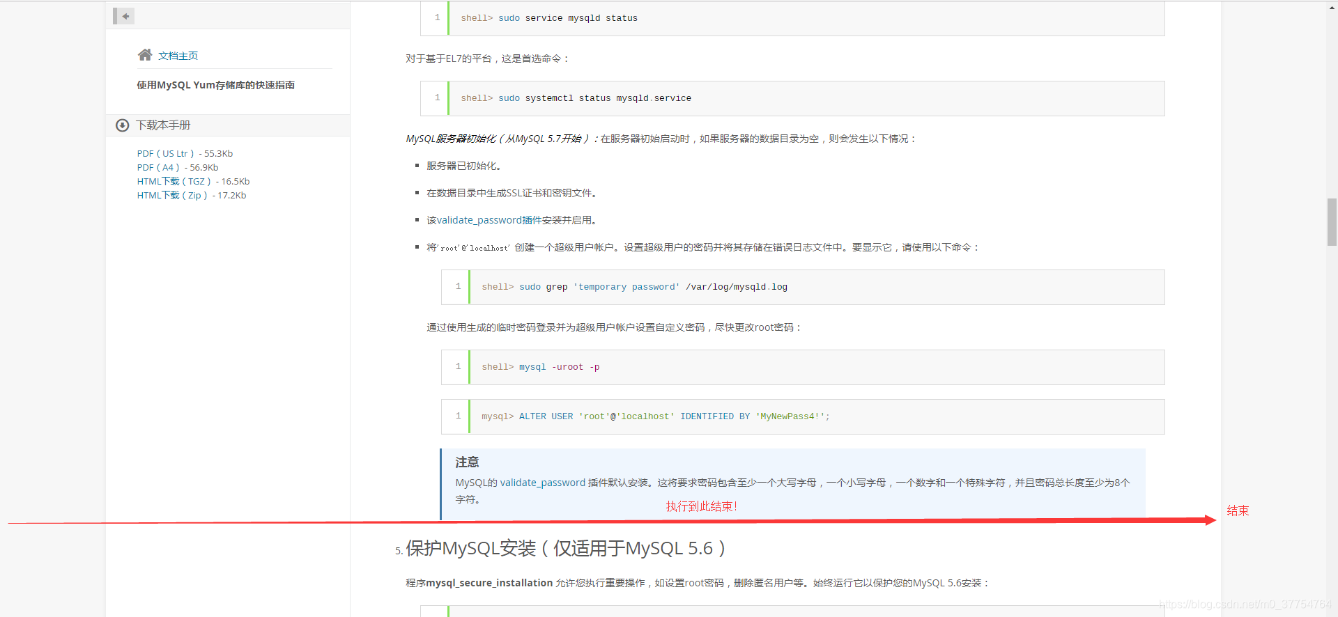Viewport: 1338px width, 617px height.
Task: Click the 注意 note heading
Action: (467, 462)
